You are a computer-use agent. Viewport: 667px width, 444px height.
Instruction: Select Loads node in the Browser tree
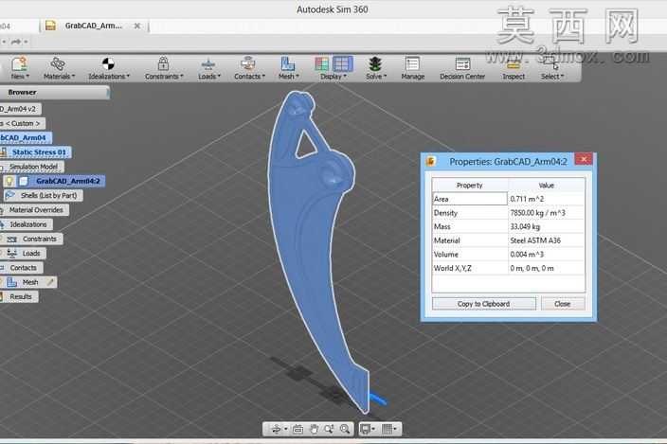click(31, 253)
